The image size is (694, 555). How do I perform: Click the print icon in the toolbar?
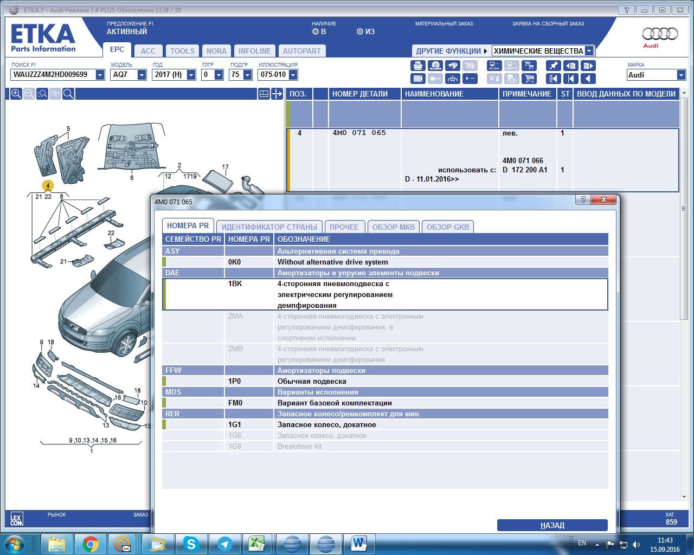point(417,66)
